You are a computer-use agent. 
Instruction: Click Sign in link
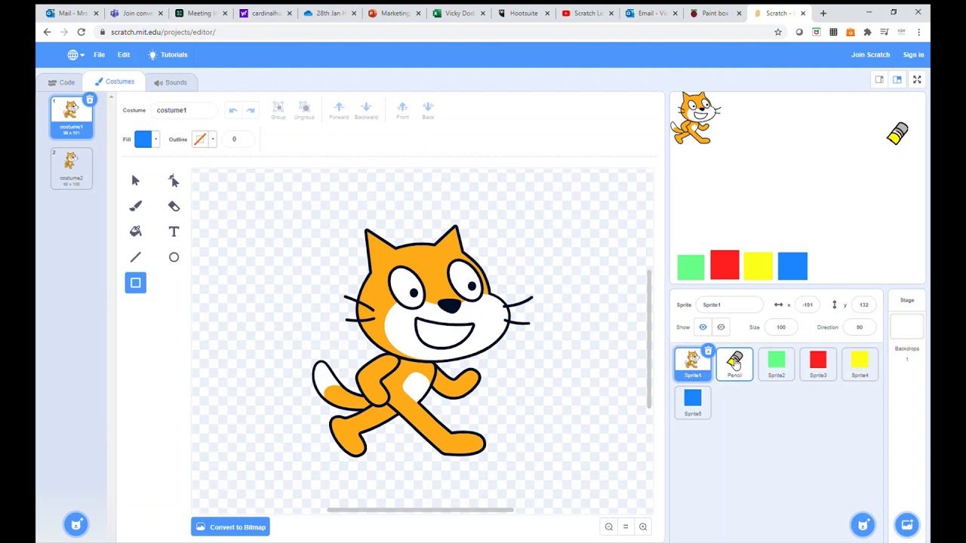click(x=913, y=55)
